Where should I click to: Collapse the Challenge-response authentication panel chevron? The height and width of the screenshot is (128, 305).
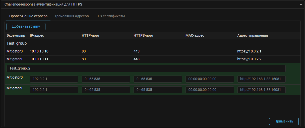pos(300,5)
